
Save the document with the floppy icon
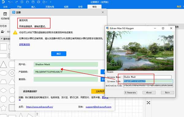click(x=33, y=2)
